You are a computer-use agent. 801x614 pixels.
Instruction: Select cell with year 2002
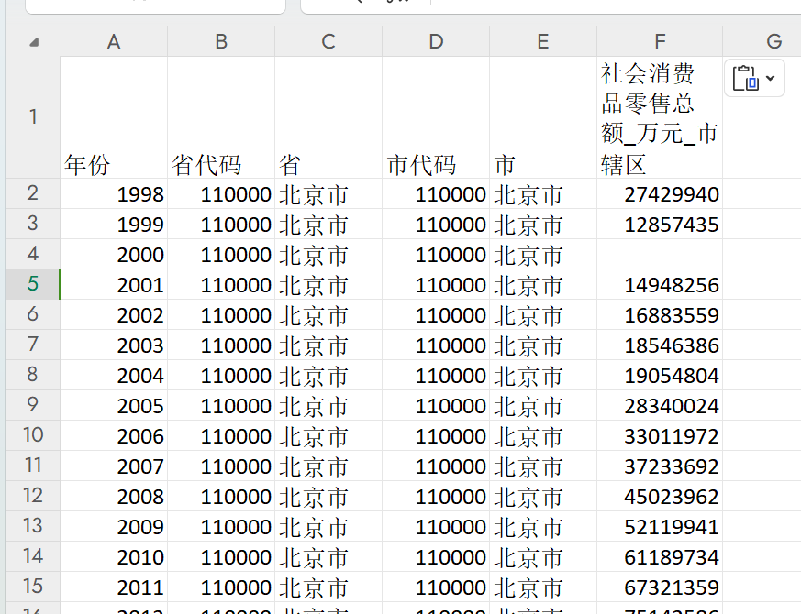114,314
